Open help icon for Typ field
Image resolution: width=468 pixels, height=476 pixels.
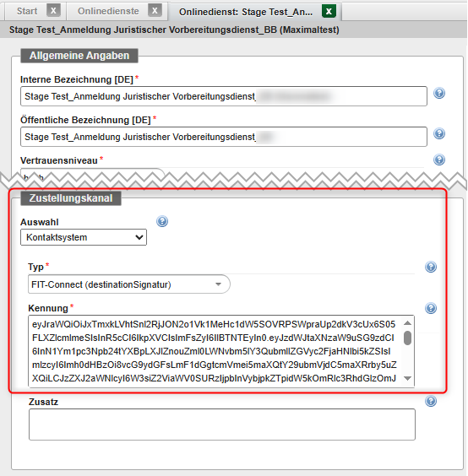tap(431, 267)
